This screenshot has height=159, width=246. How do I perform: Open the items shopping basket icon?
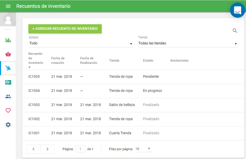pyautogui.click(x=8, y=54)
